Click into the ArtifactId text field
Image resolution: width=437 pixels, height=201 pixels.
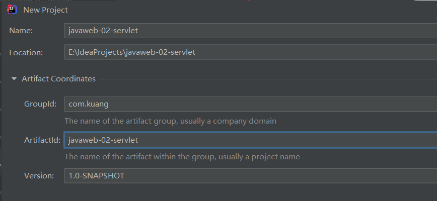(x=251, y=140)
